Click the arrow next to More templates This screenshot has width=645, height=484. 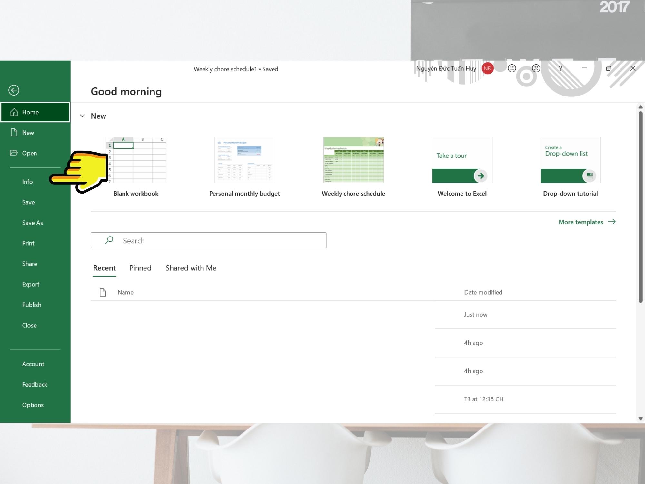(x=612, y=222)
